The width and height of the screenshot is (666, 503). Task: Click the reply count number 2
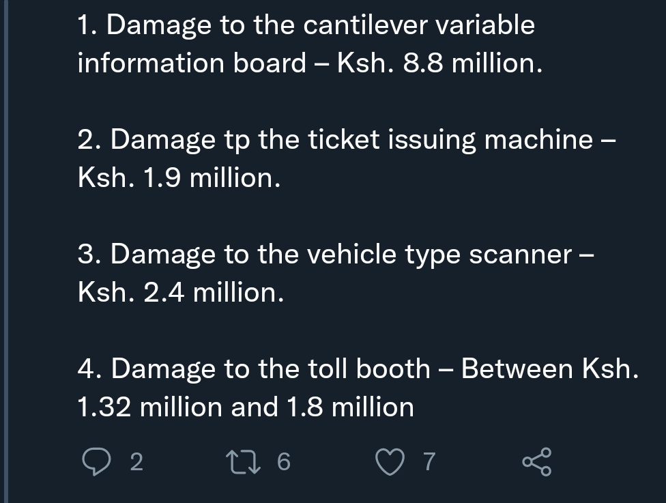click(x=136, y=463)
